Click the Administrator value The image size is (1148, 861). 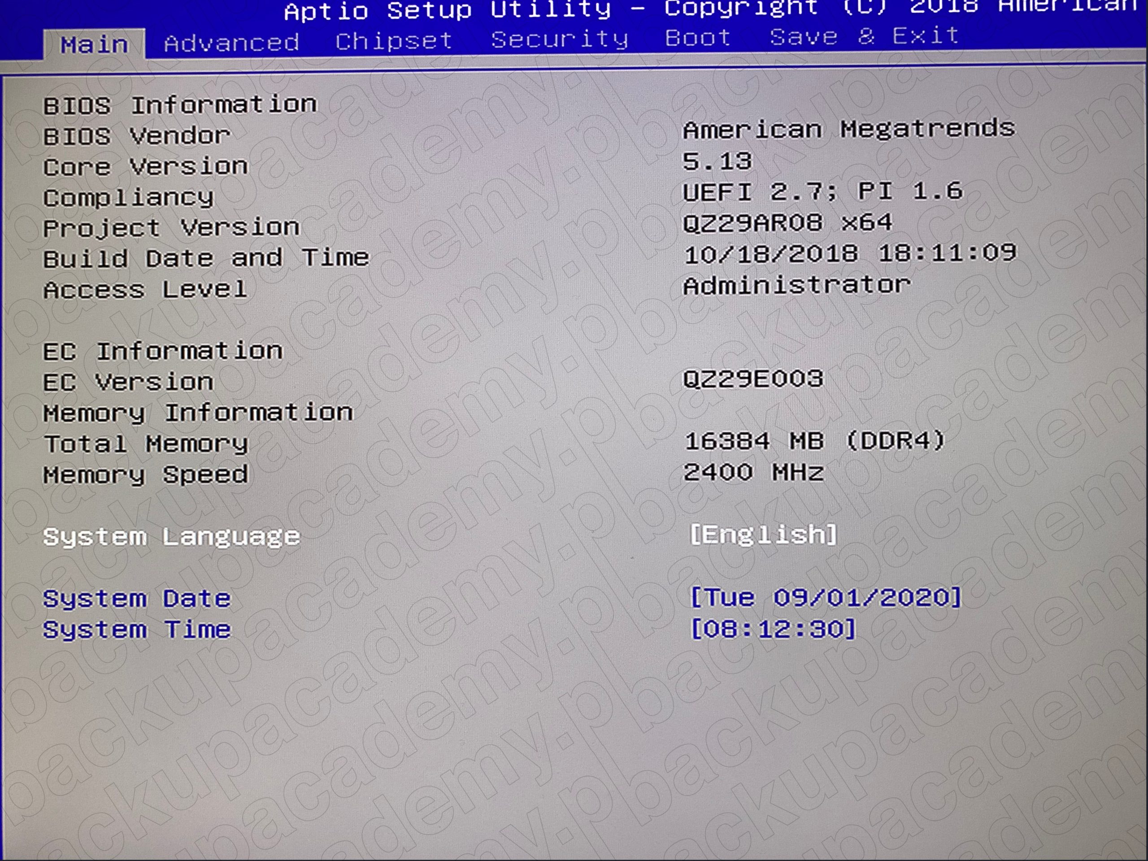pyautogui.click(x=797, y=285)
